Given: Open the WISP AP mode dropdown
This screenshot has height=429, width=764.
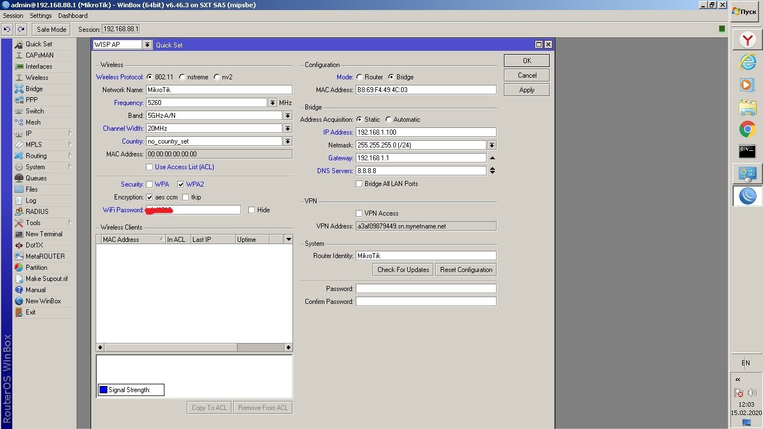Looking at the screenshot, I should coord(147,45).
